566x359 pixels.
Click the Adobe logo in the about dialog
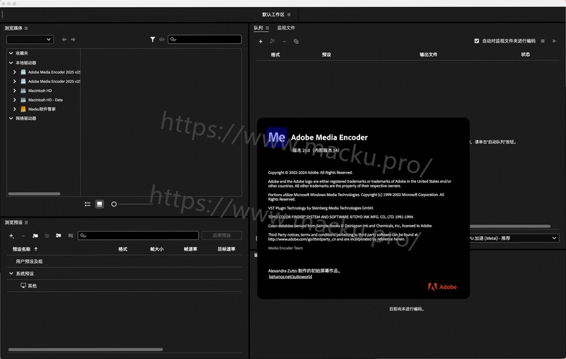click(x=442, y=287)
